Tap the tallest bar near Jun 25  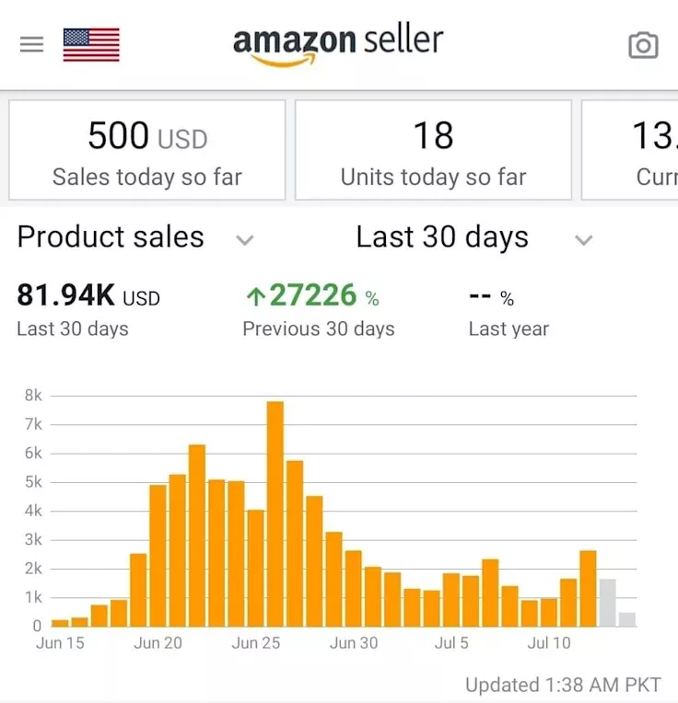(x=275, y=513)
